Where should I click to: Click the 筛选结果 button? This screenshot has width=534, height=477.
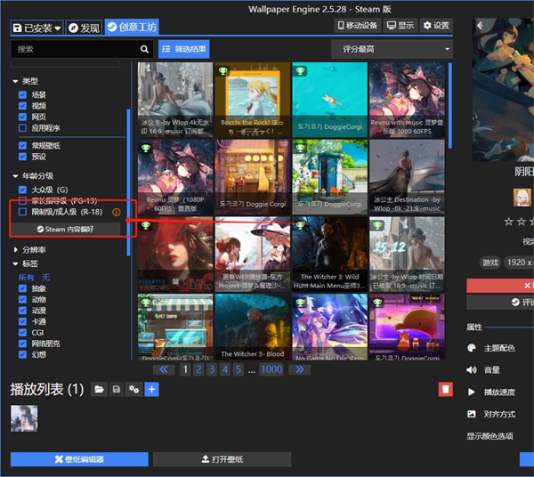click(184, 49)
